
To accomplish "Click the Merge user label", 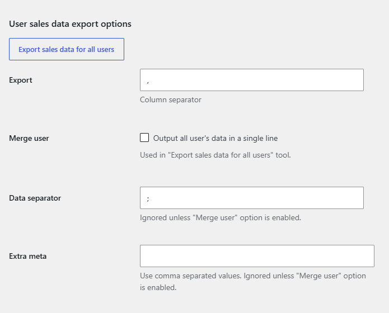I will point(29,138).
